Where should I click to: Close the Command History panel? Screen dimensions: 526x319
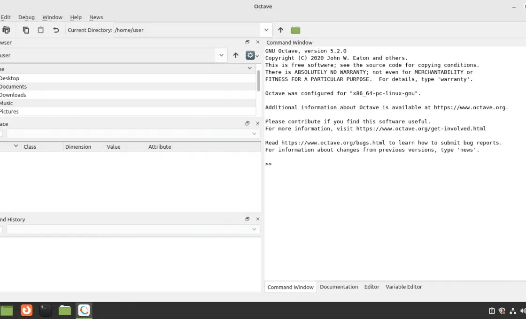258,219
